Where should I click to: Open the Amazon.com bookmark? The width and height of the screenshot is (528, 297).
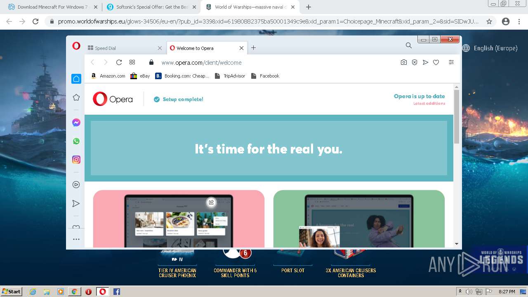[108, 76]
